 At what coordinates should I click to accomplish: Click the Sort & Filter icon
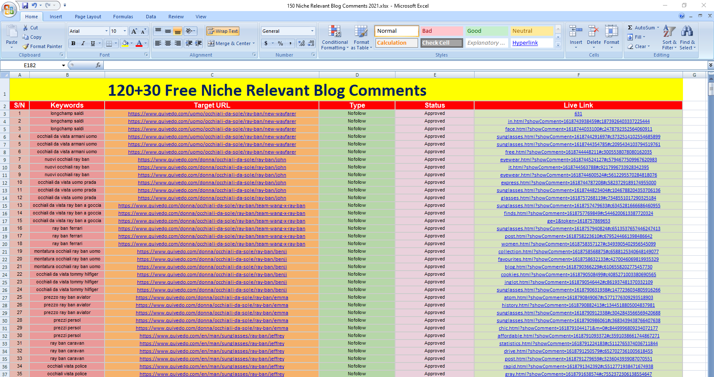coord(669,37)
